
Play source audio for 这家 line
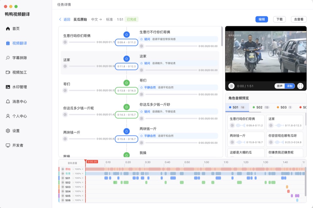point(65,66)
